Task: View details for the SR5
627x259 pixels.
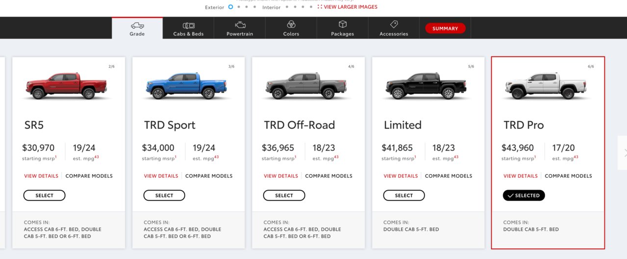Action: pyautogui.click(x=41, y=176)
